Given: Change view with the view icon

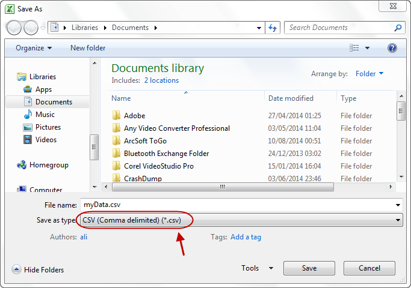Looking at the screenshot, I should [x=354, y=48].
